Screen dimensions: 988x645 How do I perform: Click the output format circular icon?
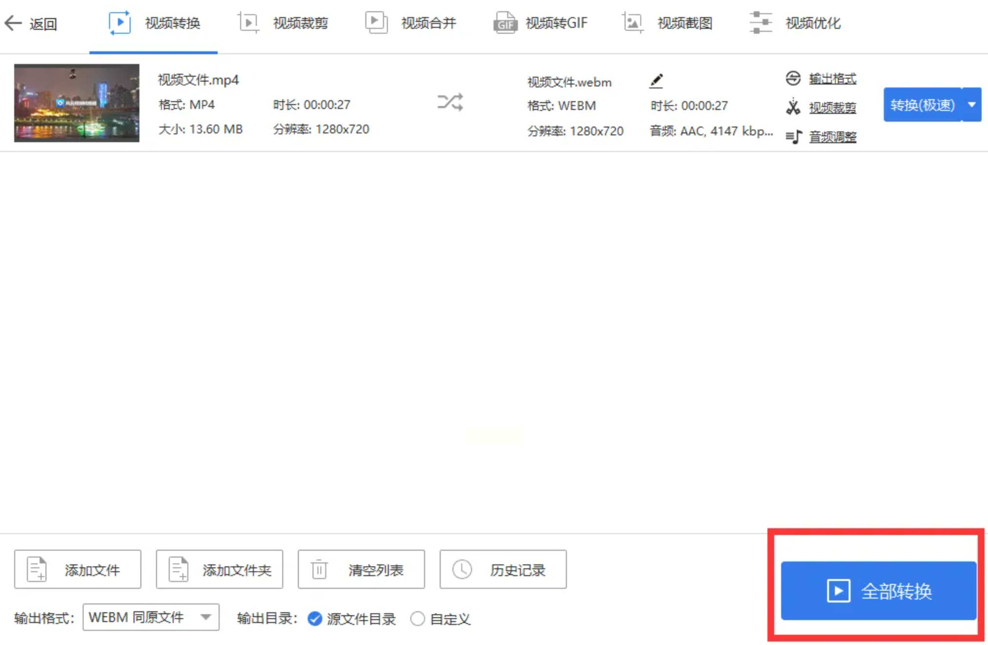pos(793,78)
